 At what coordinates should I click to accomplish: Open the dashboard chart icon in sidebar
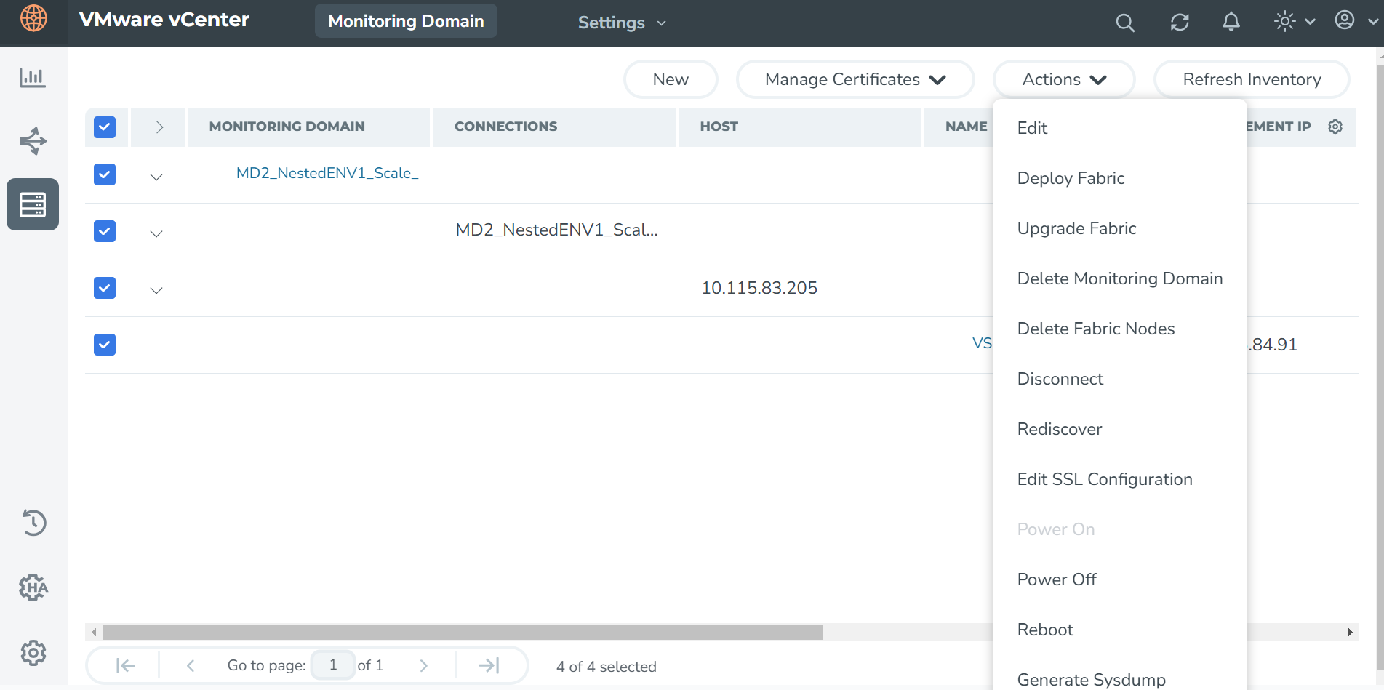(33, 77)
